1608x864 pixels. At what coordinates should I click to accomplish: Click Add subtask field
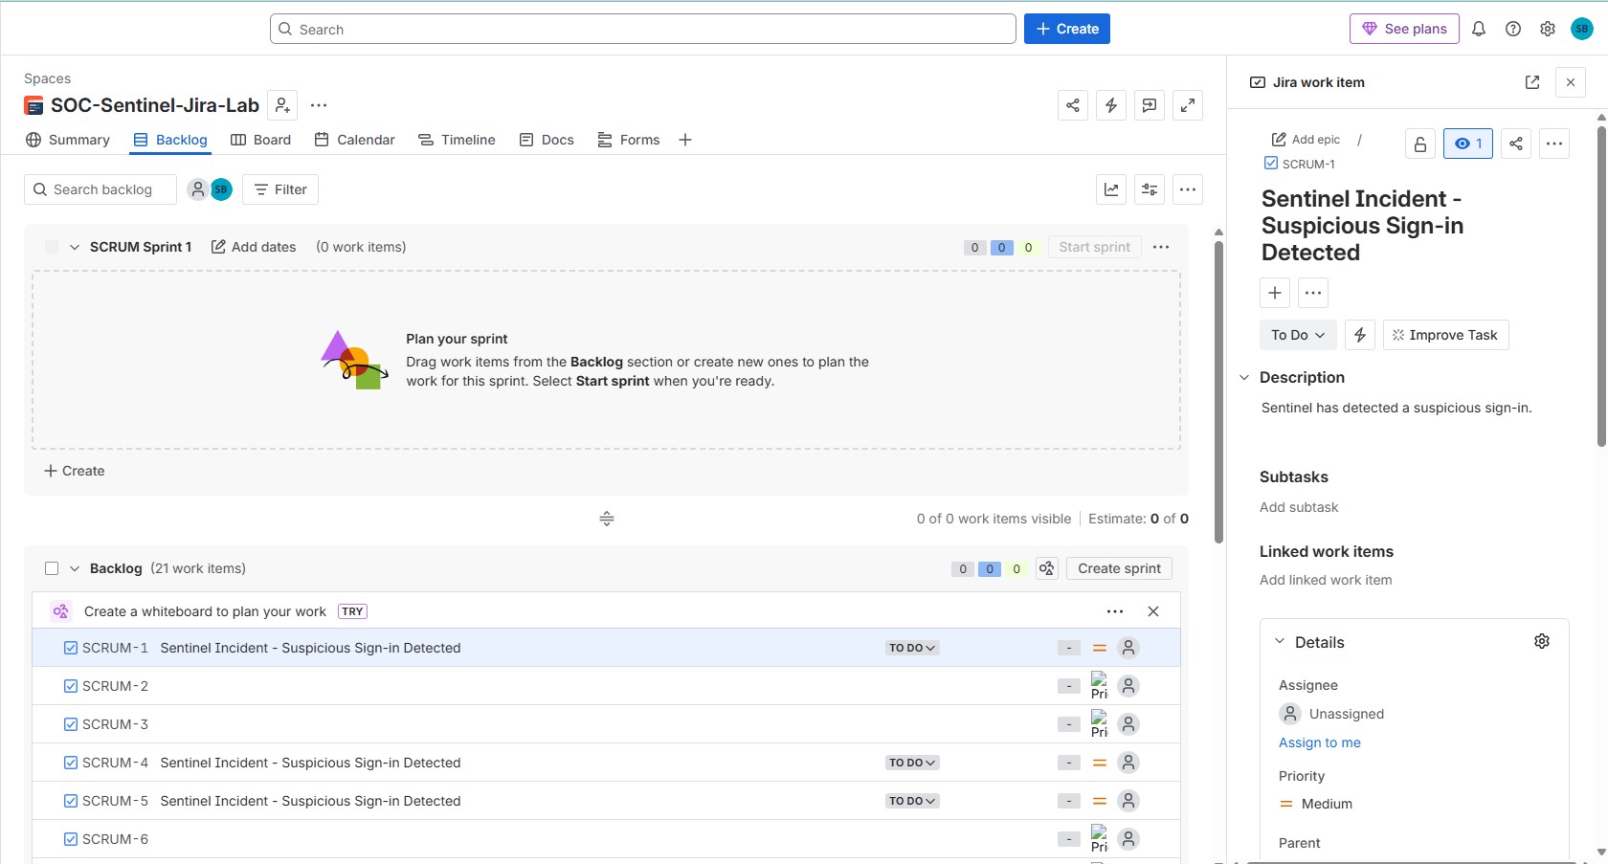(1299, 507)
